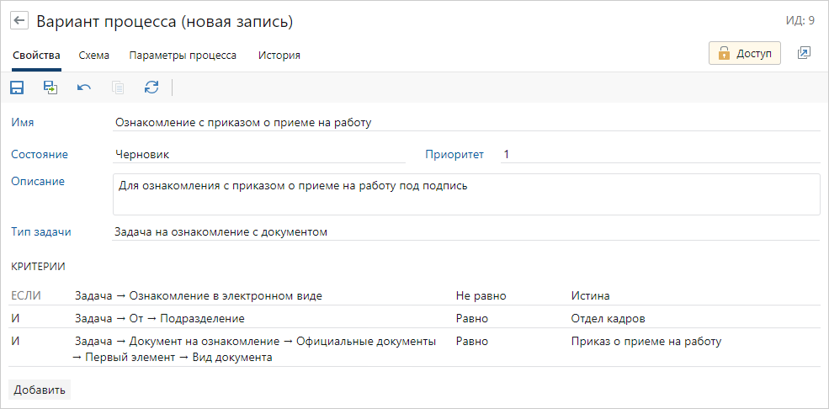This screenshot has height=409, width=829.
Task: Focus the Описание text area
Action: coord(465,194)
